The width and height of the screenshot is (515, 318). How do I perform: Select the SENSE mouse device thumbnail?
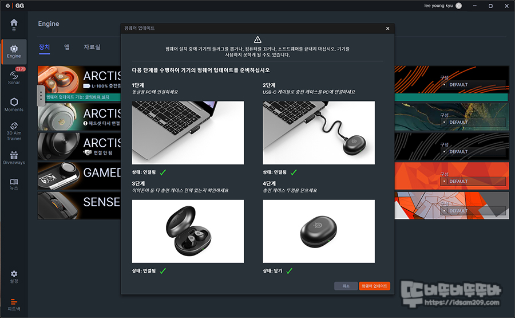click(58, 206)
